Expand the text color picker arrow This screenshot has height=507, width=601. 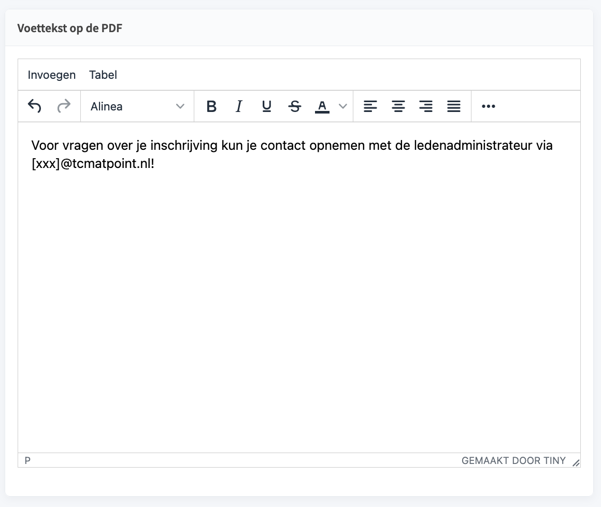343,106
